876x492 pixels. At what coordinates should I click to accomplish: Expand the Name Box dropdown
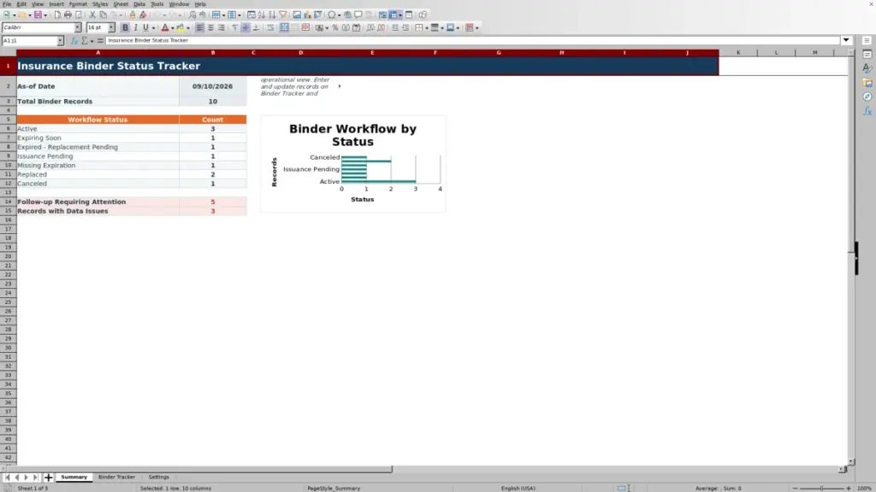61,40
